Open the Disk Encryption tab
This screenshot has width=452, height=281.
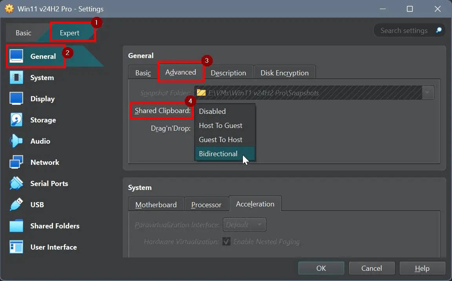coord(284,73)
